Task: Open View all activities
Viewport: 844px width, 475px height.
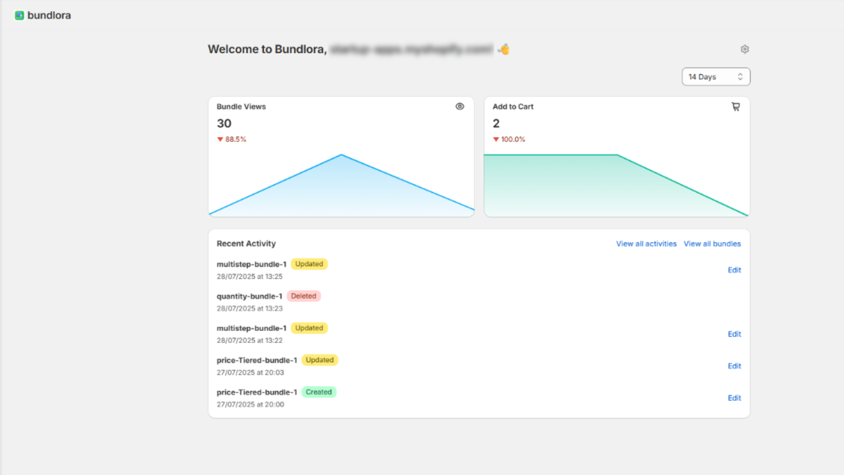Action: 646,243
